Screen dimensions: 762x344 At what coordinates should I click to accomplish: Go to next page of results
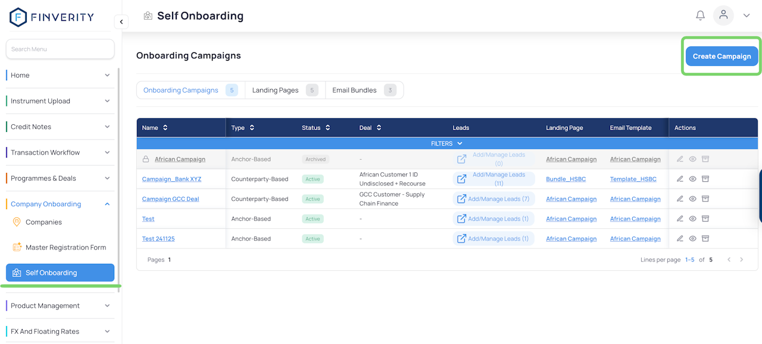point(742,260)
